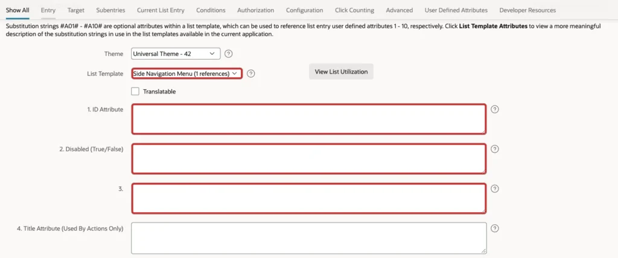Focus the Disabled (True/False) text area

[x=309, y=159]
